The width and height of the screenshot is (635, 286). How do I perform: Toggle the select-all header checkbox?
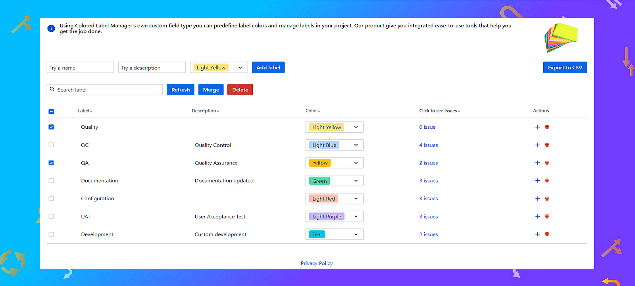51,112
